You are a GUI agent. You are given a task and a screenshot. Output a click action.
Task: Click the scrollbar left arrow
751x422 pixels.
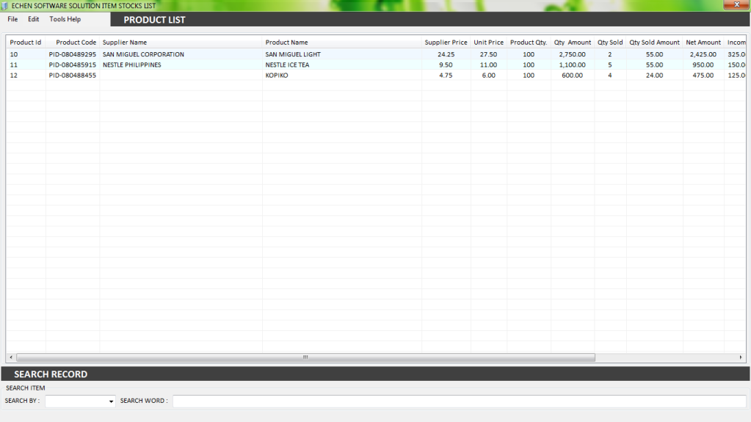(11, 357)
